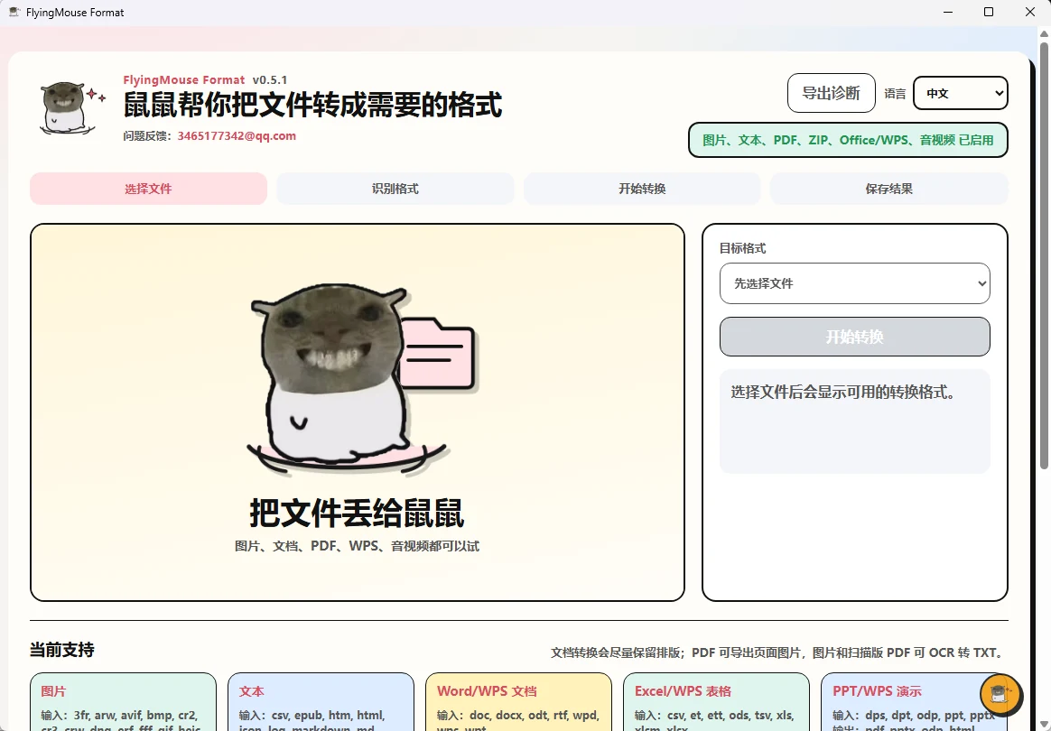Click the PPT/WPS 演示 support card title
This screenshot has height=731, width=1051.
click(877, 690)
